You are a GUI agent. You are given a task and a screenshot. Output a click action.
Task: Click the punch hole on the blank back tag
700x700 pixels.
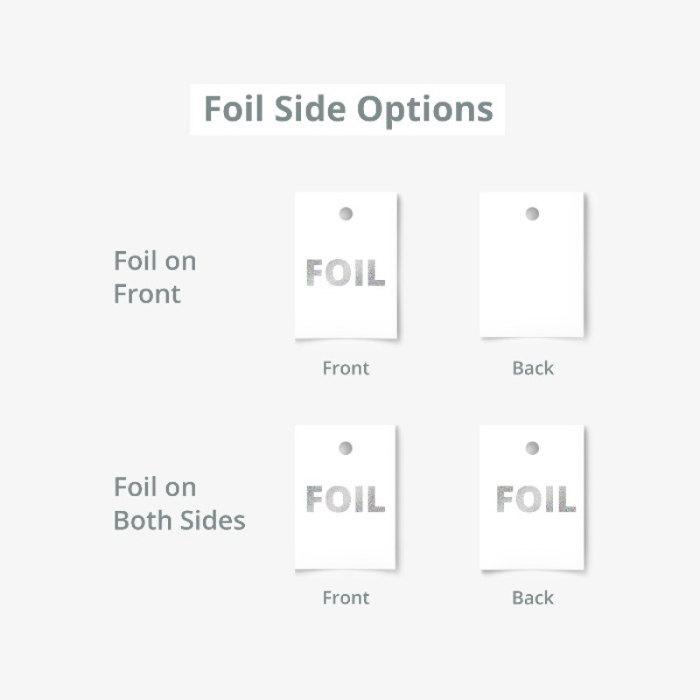coord(532,213)
